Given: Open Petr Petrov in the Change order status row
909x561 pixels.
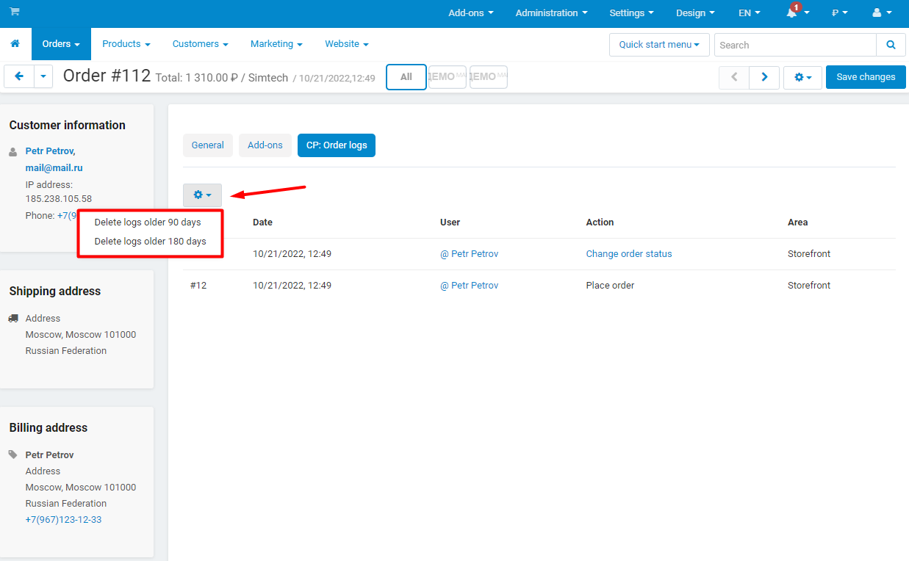Looking at the screenshot, I should (470, 254).
